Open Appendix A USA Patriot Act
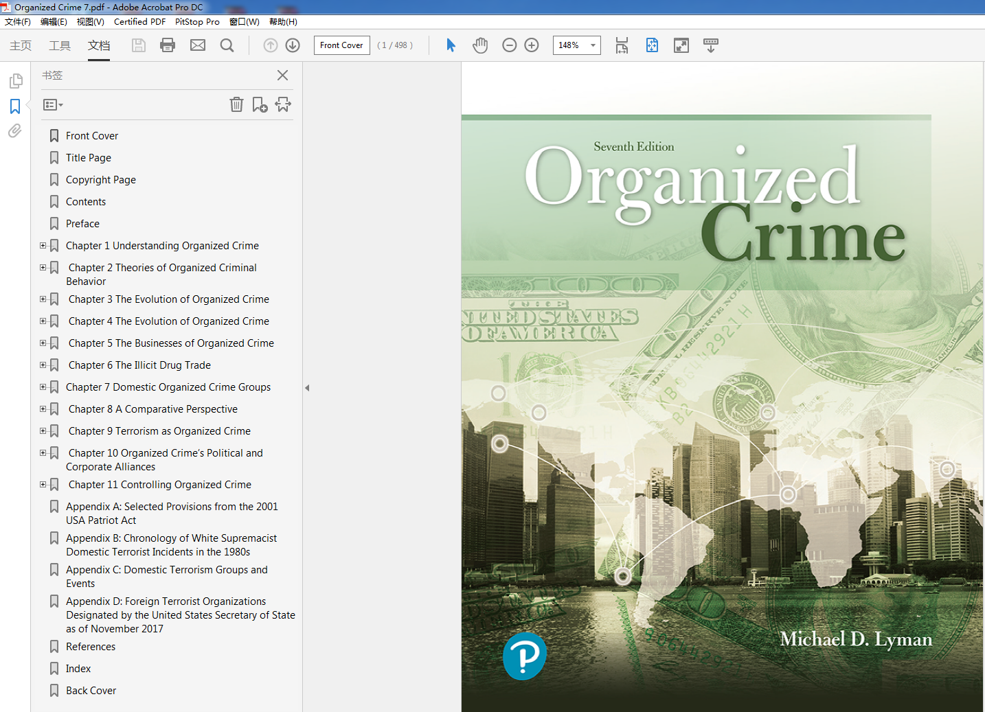The width and height of the screenshot is (985, 712). coord(172,514)
